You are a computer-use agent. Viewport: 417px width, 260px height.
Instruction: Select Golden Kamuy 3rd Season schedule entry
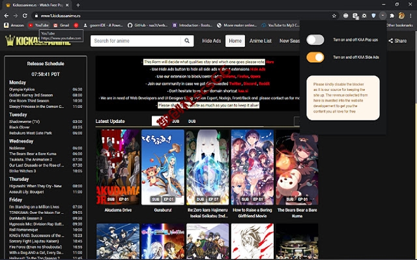(x=31, y=95)
